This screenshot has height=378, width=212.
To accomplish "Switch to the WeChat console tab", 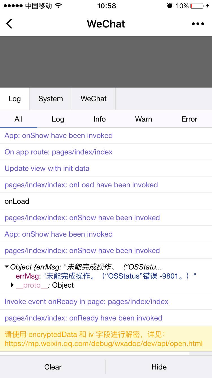I will click(x=94, y=99).
